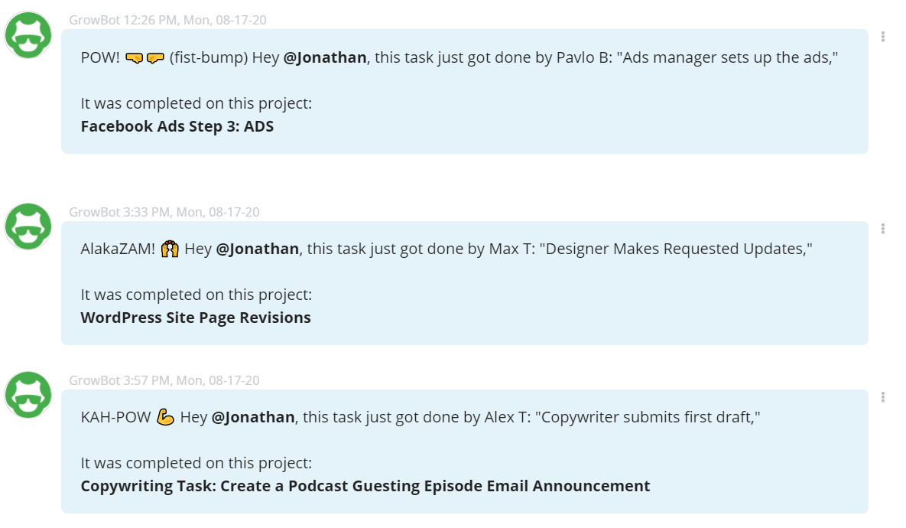Click the GrowBot avatar on the first message
This screenshot has height=528, width=906.
pos(28,34)
